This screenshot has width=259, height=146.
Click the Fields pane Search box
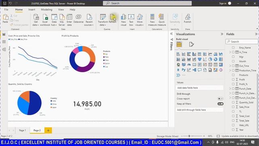(242, 41)
